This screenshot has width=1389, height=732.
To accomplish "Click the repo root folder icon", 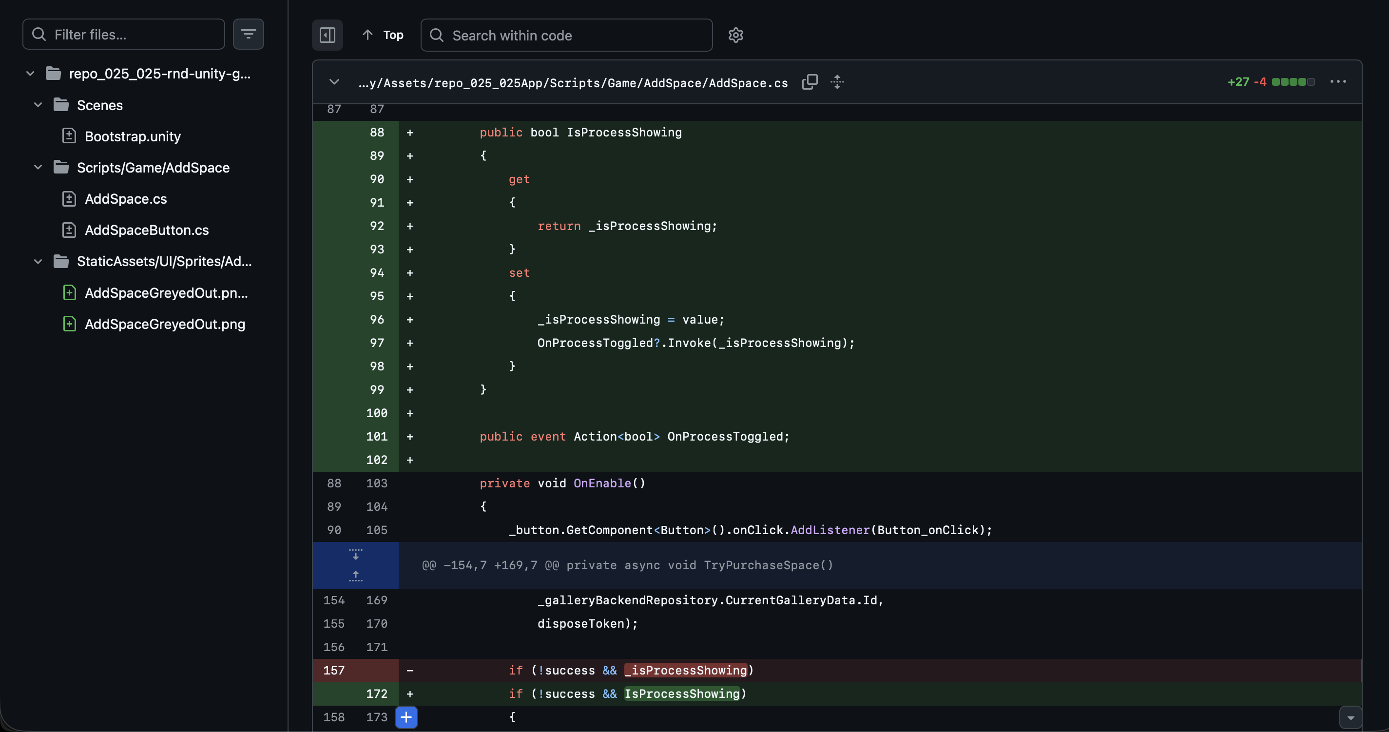I will (53, 73).
